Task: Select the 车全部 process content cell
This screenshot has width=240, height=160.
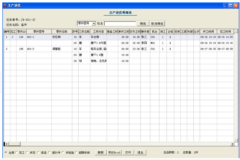Action: pyautogui.click(x=98, y=37)
